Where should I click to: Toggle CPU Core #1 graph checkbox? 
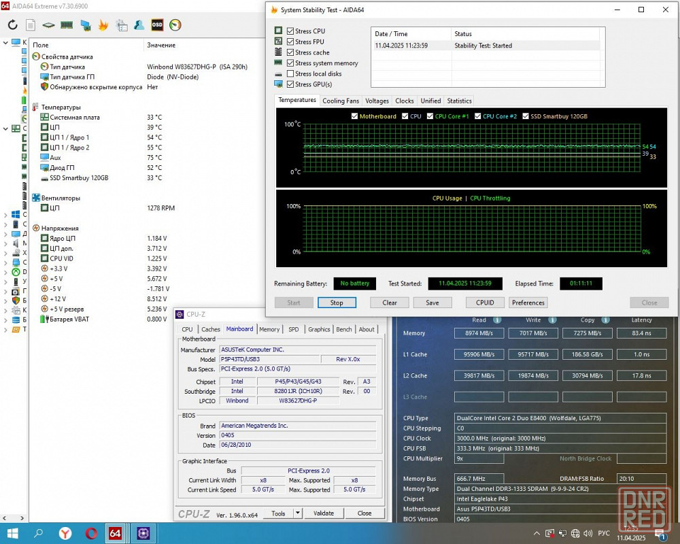tap(430, 116)
